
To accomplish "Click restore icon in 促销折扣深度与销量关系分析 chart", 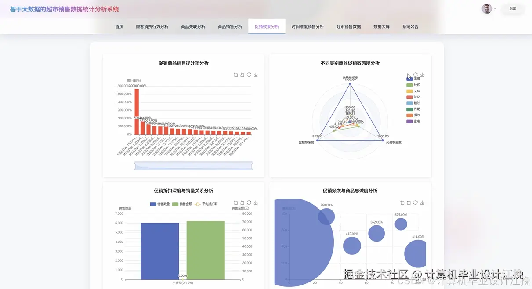I will coord(249,202).
